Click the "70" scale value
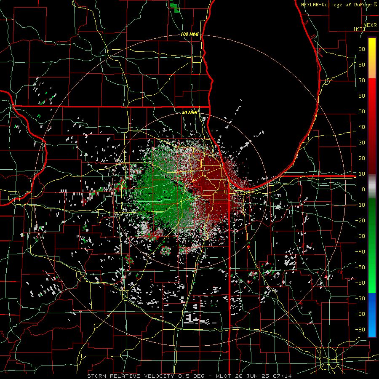 pos(362,80)
